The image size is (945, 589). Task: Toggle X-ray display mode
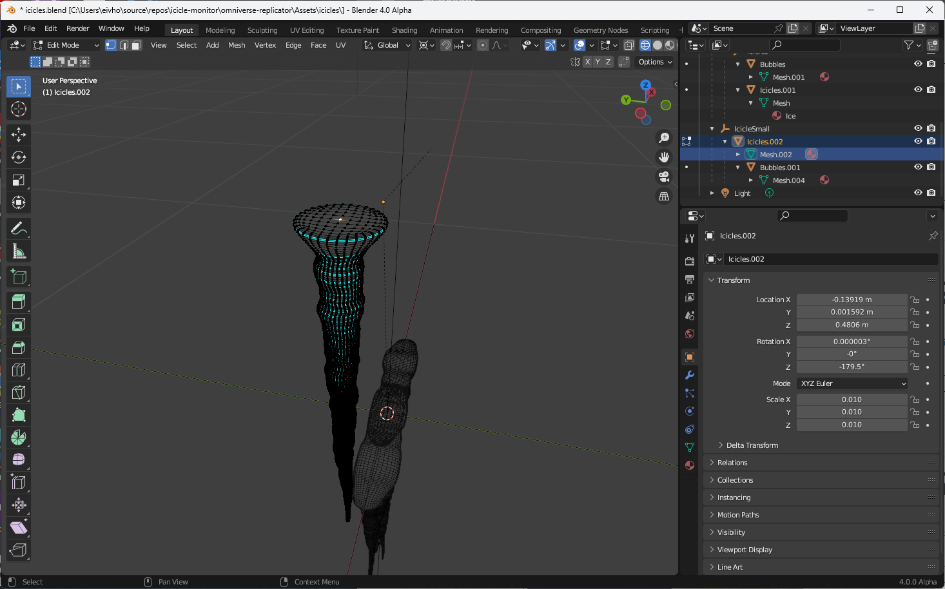tap(628, 45)
